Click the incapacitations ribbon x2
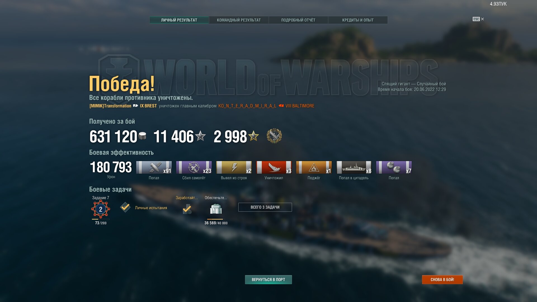 (234, 167)
